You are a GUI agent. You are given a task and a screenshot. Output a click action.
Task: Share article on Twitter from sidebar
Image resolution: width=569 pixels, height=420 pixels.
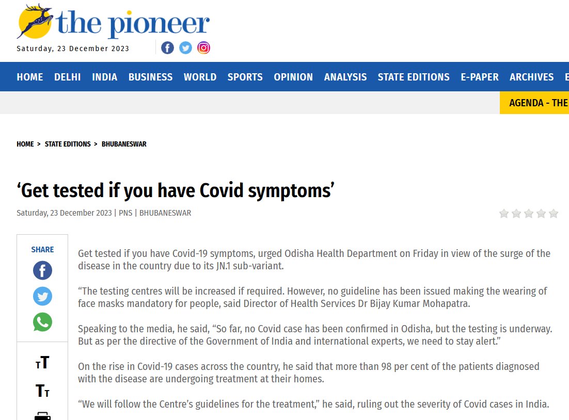point(42,296)
